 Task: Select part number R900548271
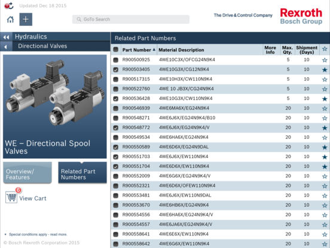pos(136,117)
